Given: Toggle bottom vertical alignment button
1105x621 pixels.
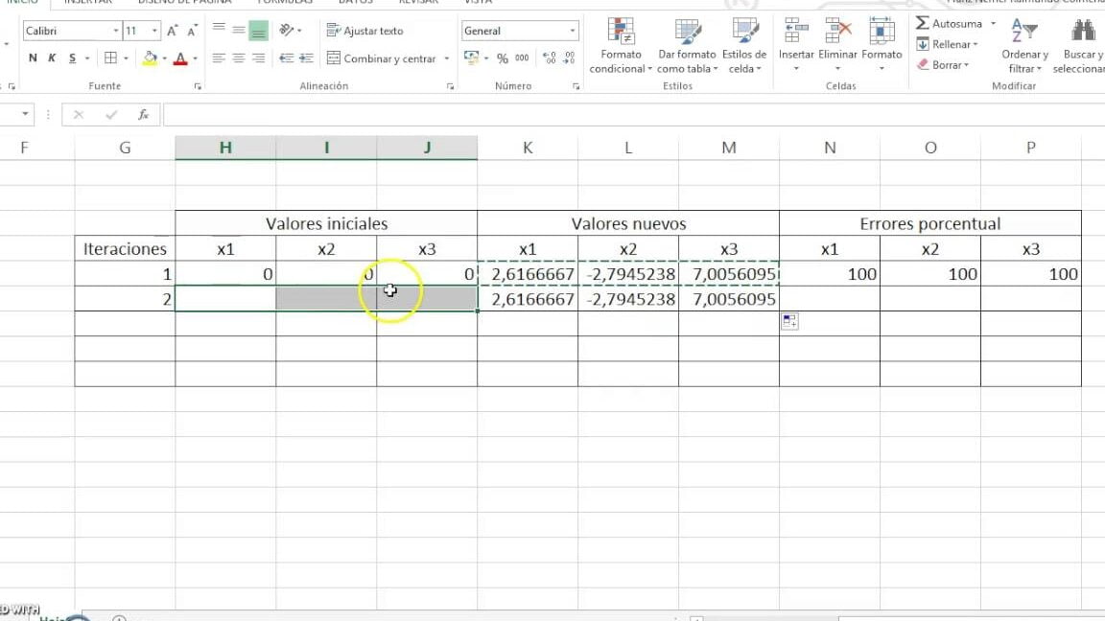Looking at the screenshot, I should tap(258, 31).
